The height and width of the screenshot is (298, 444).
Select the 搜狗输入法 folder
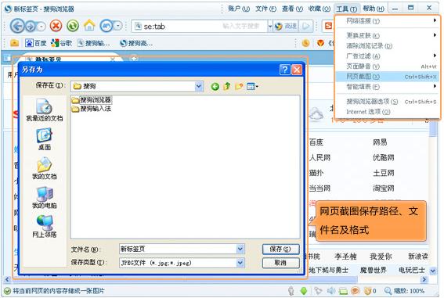point(92,109)
